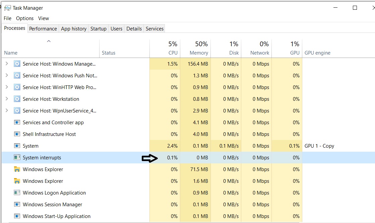Maximize the Task Manager window
The image size is (375, 223).
tap(355, 8)
